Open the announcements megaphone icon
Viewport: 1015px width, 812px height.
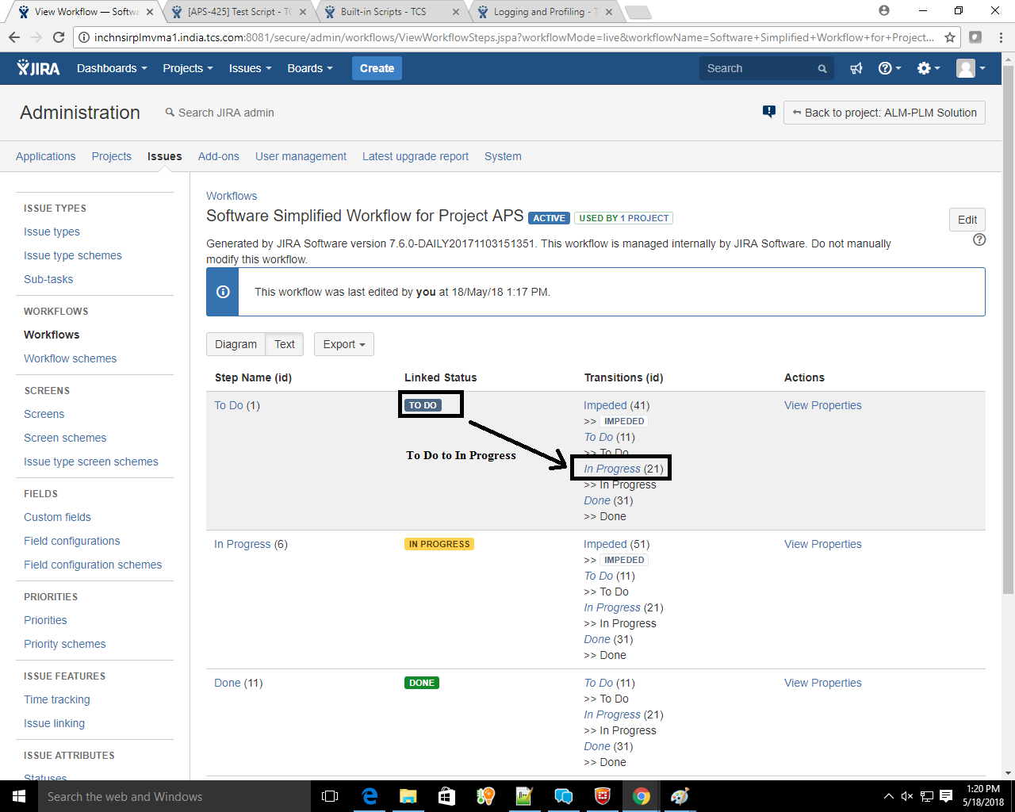(856, 68)
